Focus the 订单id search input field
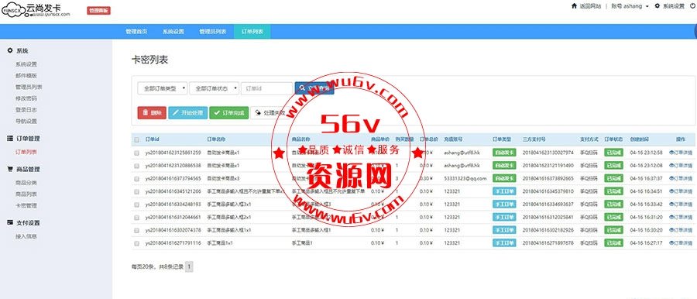Image resolution: width=697 pixels, height=299 pixels. click(266, 88)
